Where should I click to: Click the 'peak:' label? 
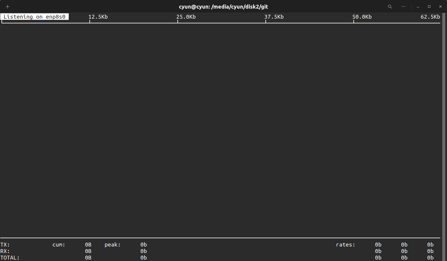[x=113, y=245]
